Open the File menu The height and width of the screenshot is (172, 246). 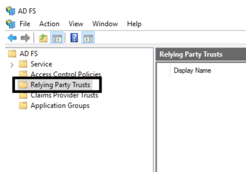(25, 24)
